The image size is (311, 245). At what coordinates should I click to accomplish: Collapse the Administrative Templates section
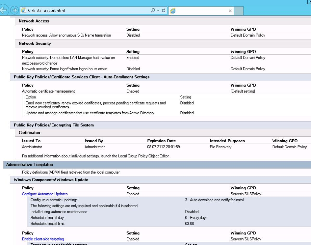[x=29, y=165]
